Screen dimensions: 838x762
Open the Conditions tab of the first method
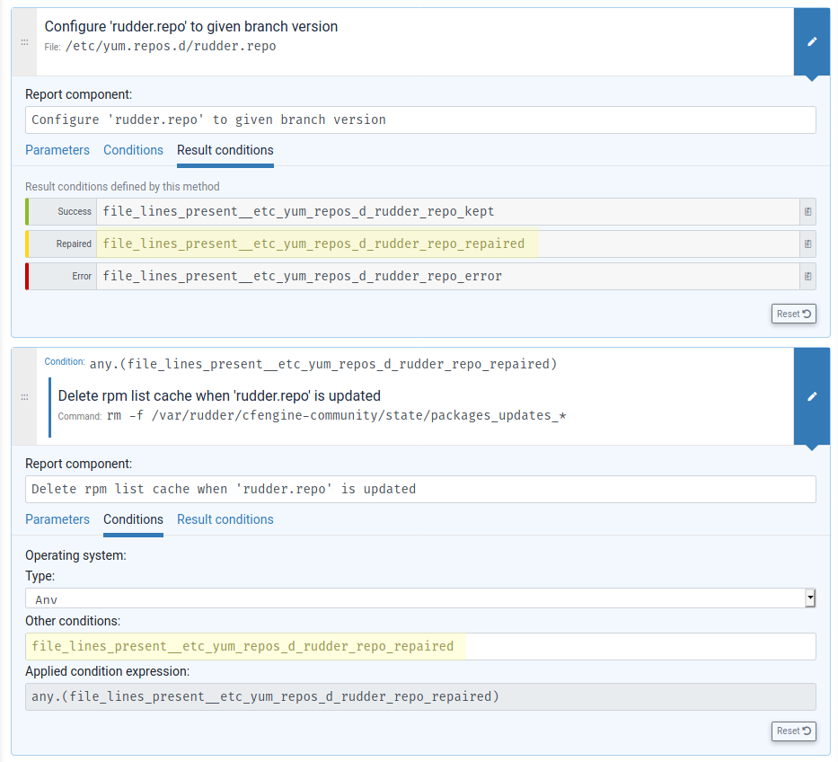point(133,150)
